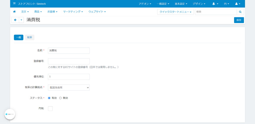Viewport: 255px width, 124px height.
Task: Expand the 基本設定 menu
Action: point(181,4)
